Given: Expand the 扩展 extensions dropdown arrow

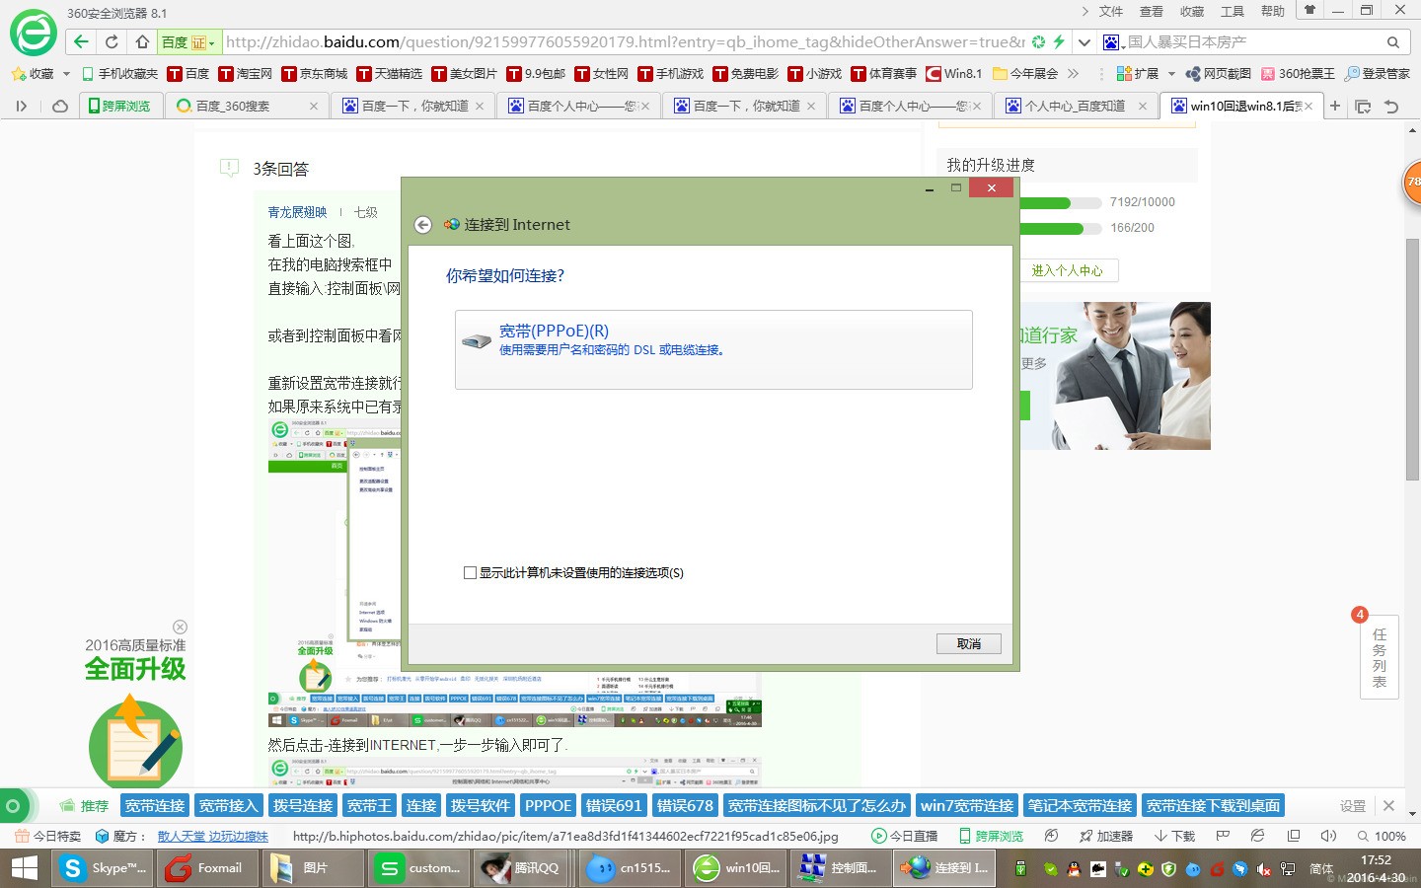Looking at the screenshot, I should click(x=1171, y=74).
